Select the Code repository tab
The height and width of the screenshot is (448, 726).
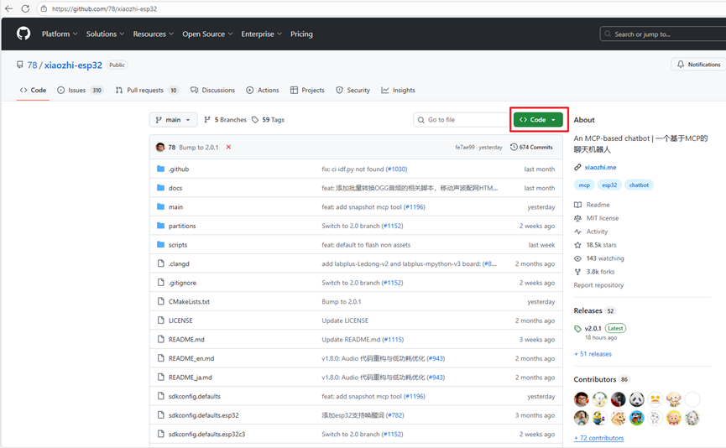[33, 90]
